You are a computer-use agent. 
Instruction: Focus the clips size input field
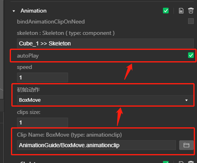pyautogui.click(x=43, y=122)
